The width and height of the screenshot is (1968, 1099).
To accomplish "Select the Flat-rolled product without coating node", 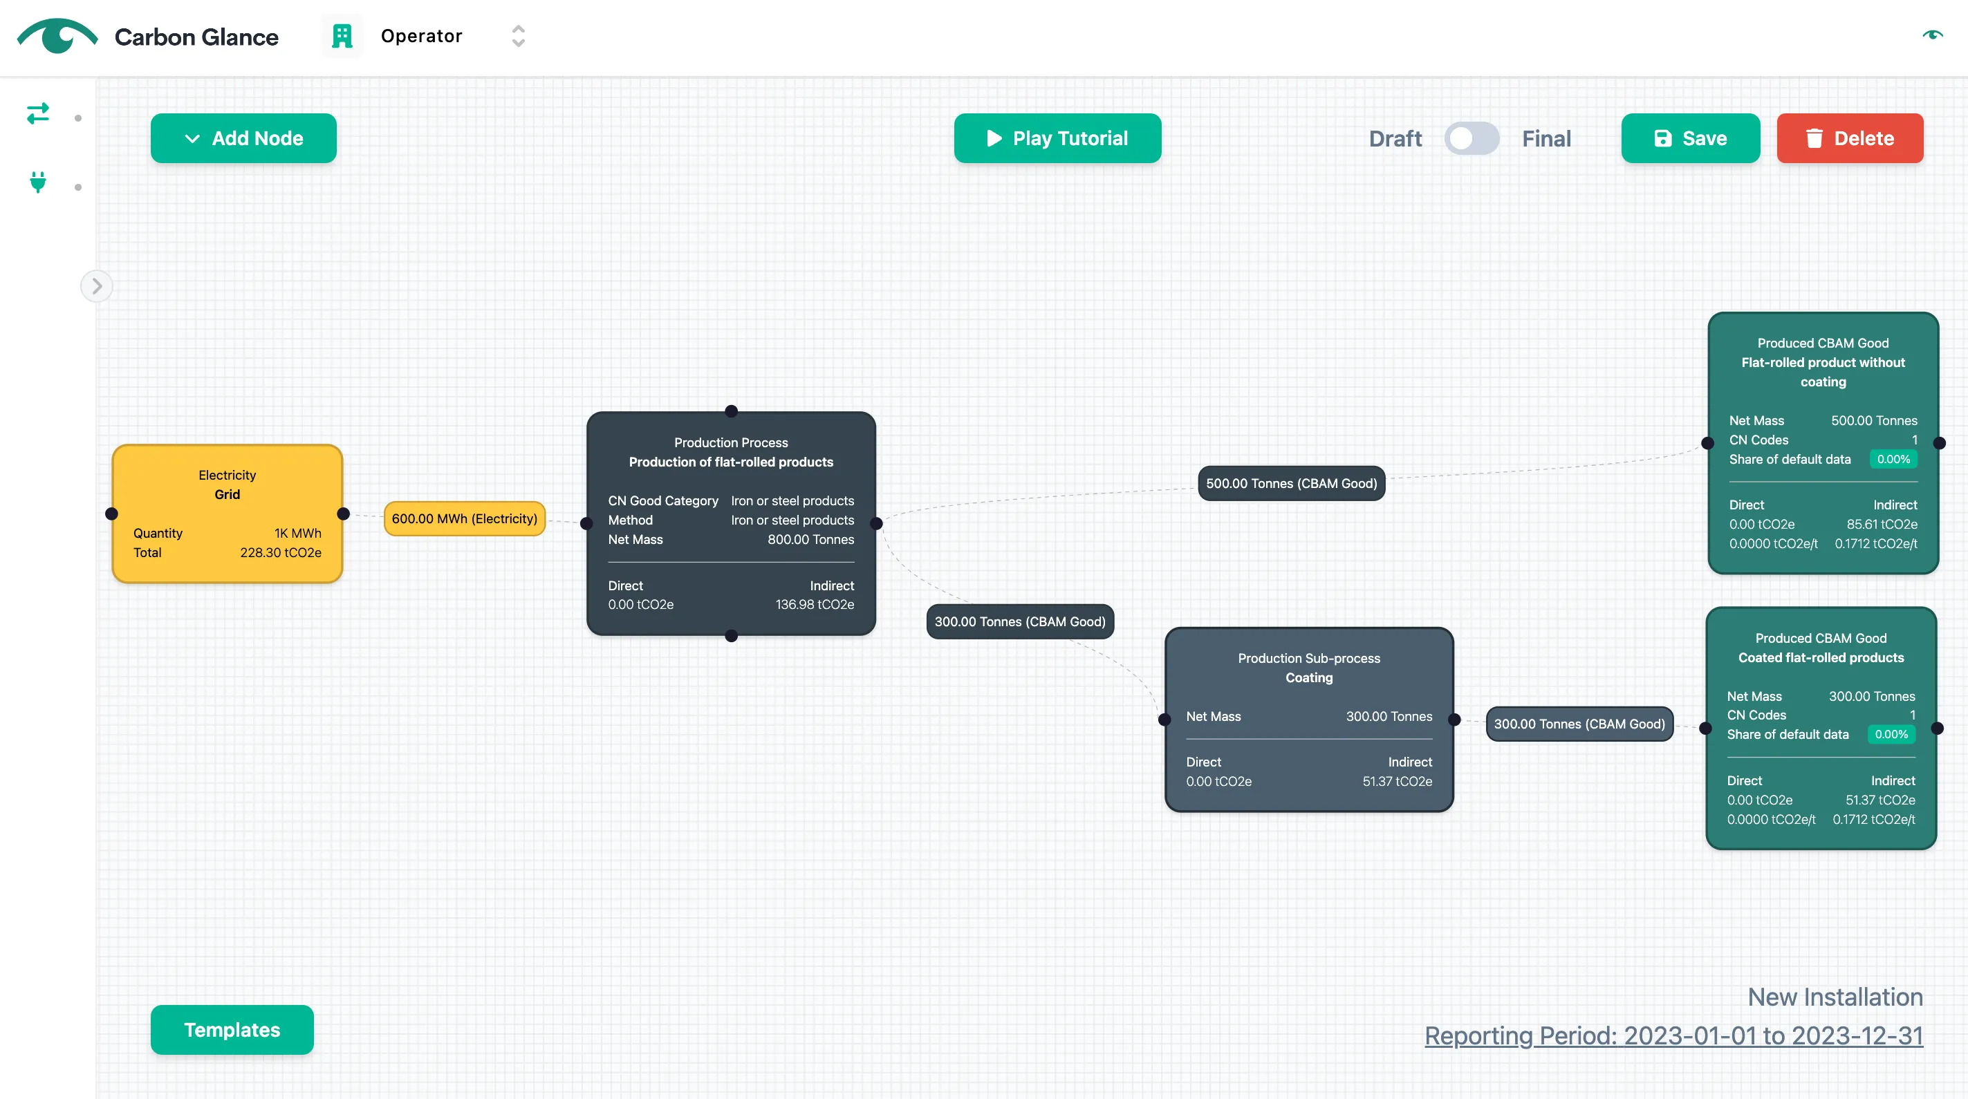I will [1823, 443].
